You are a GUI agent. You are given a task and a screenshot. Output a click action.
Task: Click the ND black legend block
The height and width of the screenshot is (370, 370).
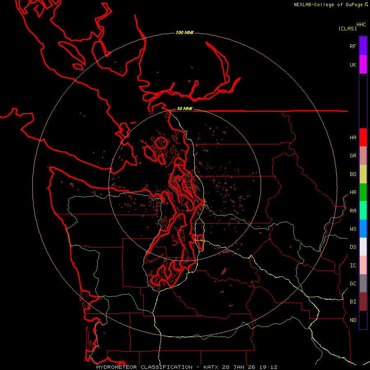(363, 320)
